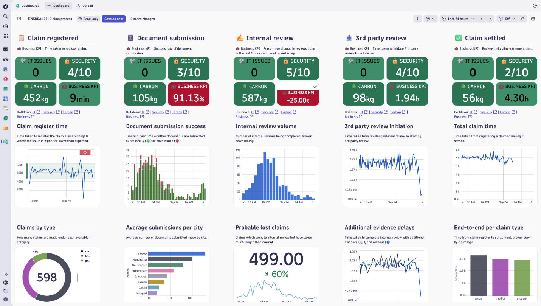This screenshot has height=306, width=541.
Task: Click the plus icon to add a tile
Action: 417,19
